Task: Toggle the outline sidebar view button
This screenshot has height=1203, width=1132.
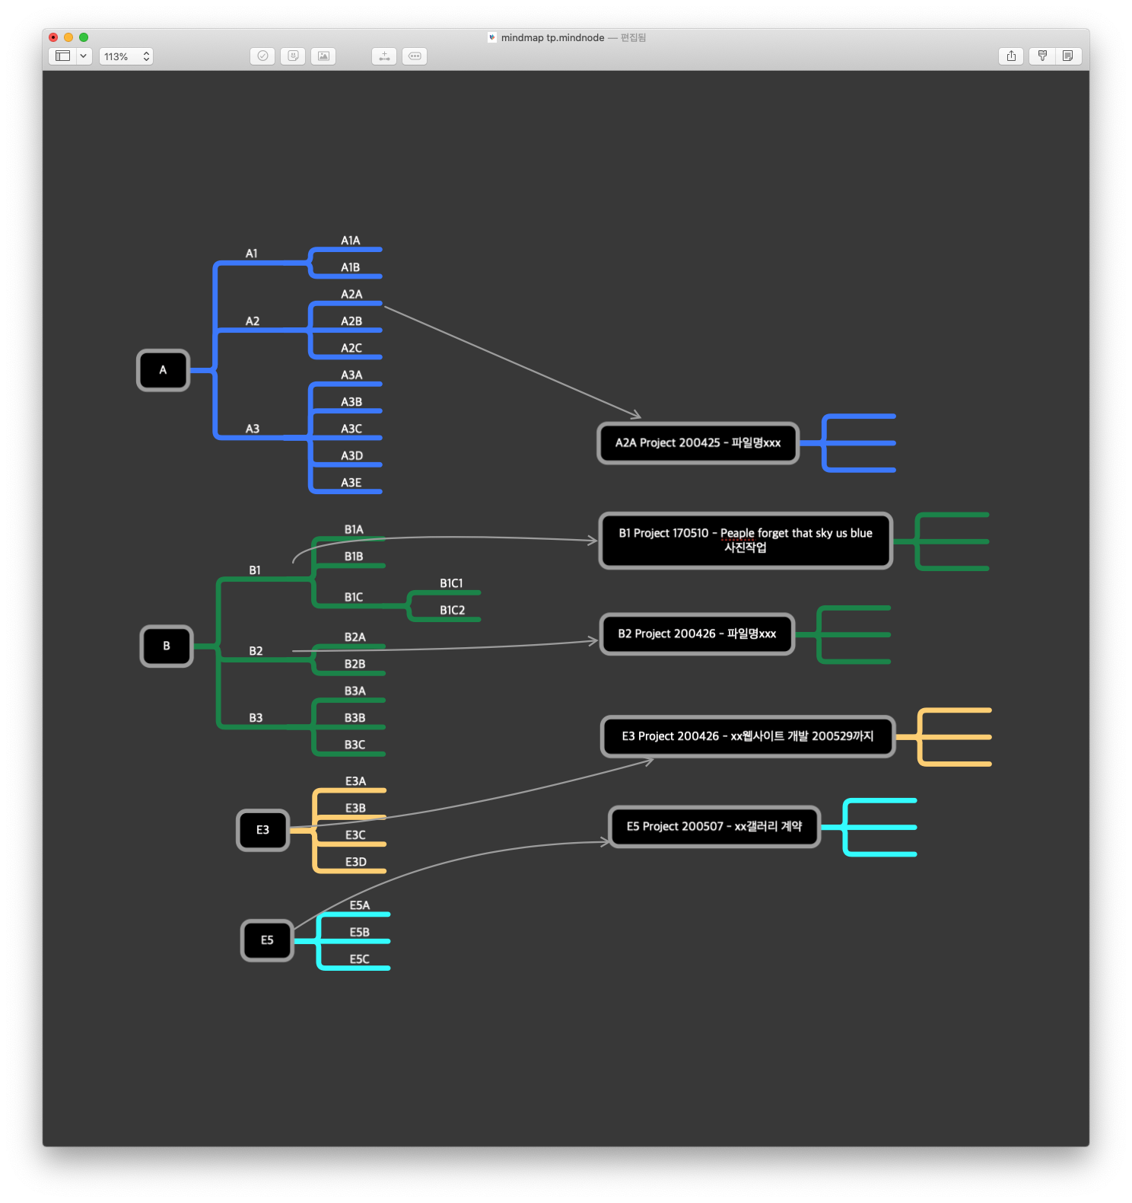Action: tap(62, 56)
